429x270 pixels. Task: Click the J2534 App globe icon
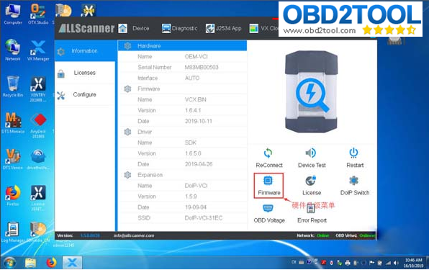pos(210,29)
